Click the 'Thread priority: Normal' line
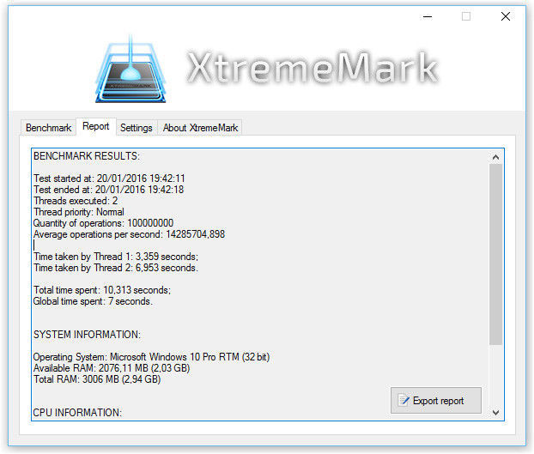Viewport: 534px width, 454px height. pyautogui.click(x=79, y=212)
